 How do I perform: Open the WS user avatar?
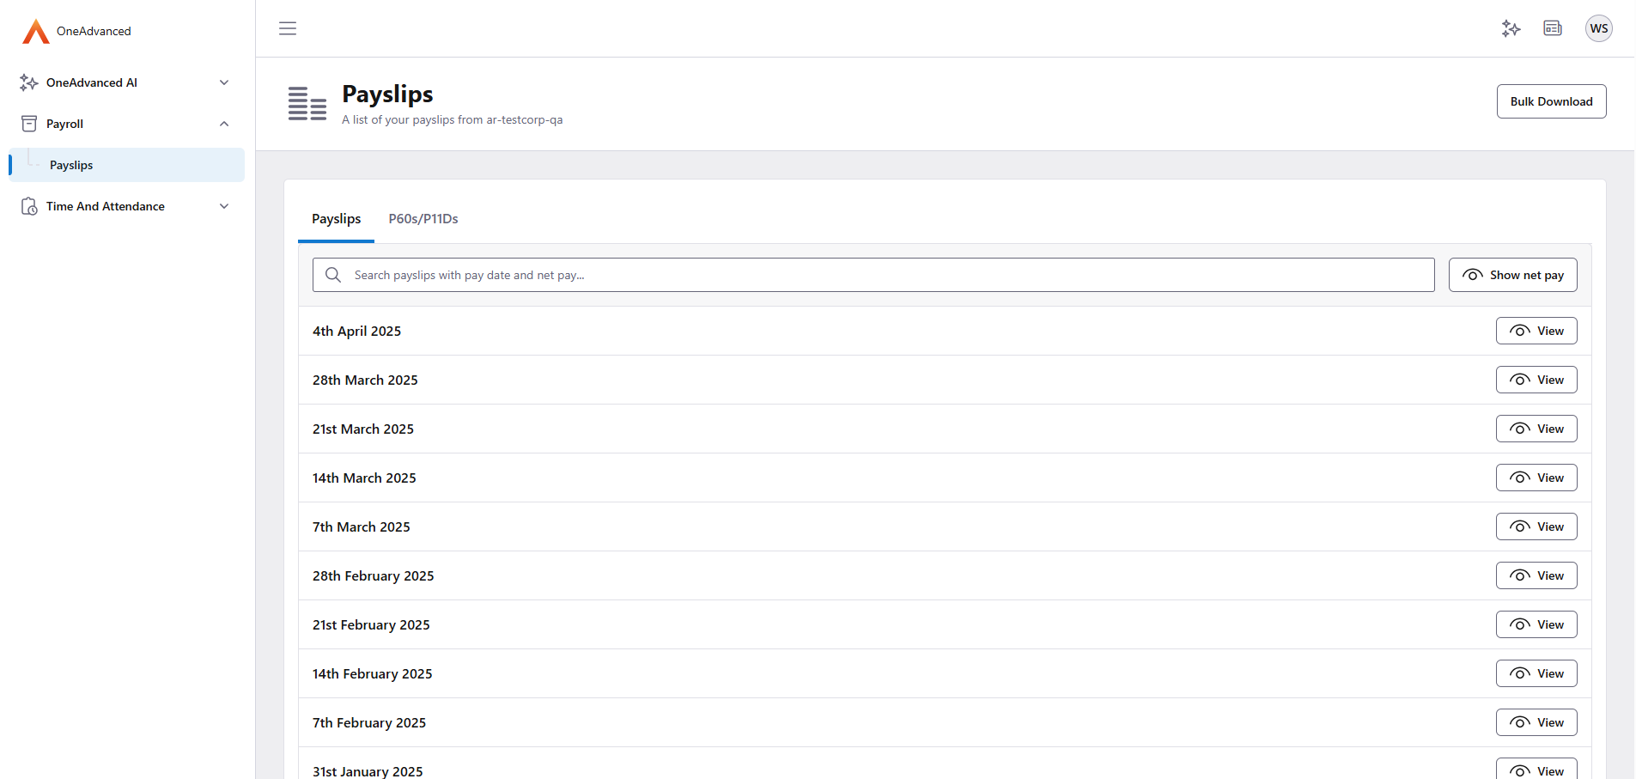1598,28
